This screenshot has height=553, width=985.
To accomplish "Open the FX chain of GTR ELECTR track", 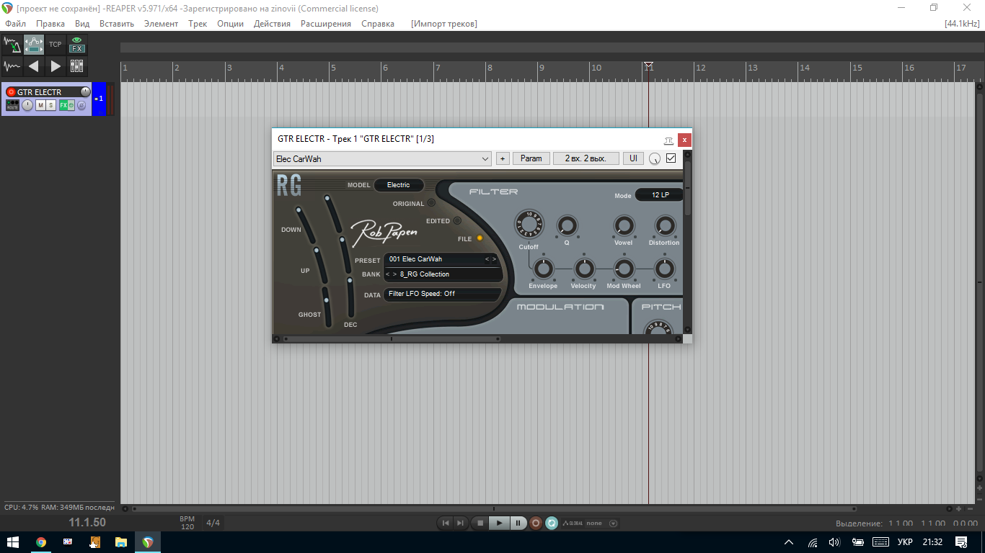I will coord(63,105).
